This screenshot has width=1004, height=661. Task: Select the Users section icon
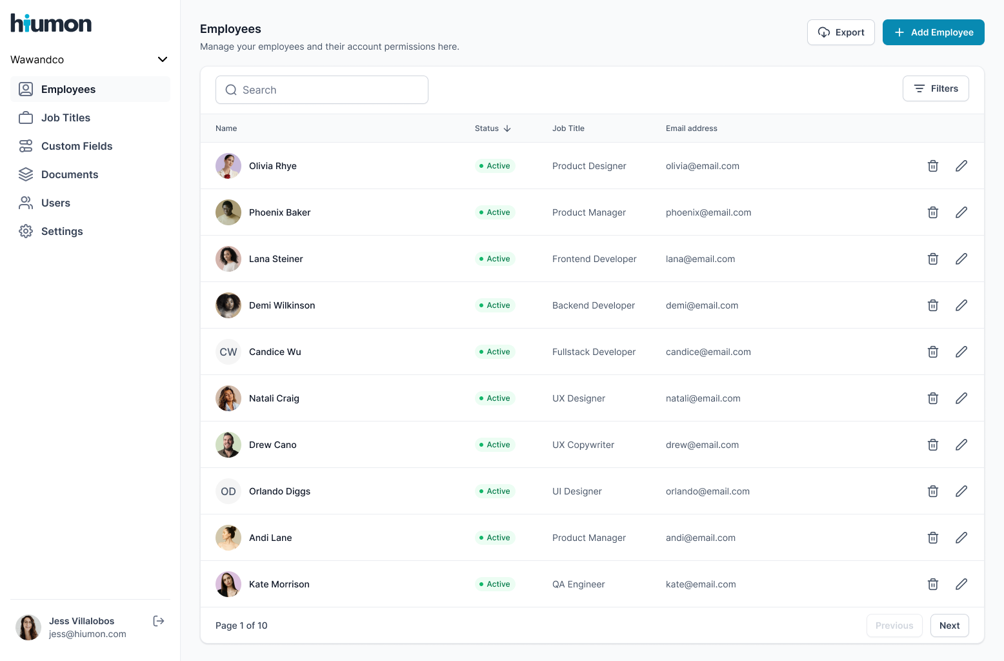pos(26,203)
